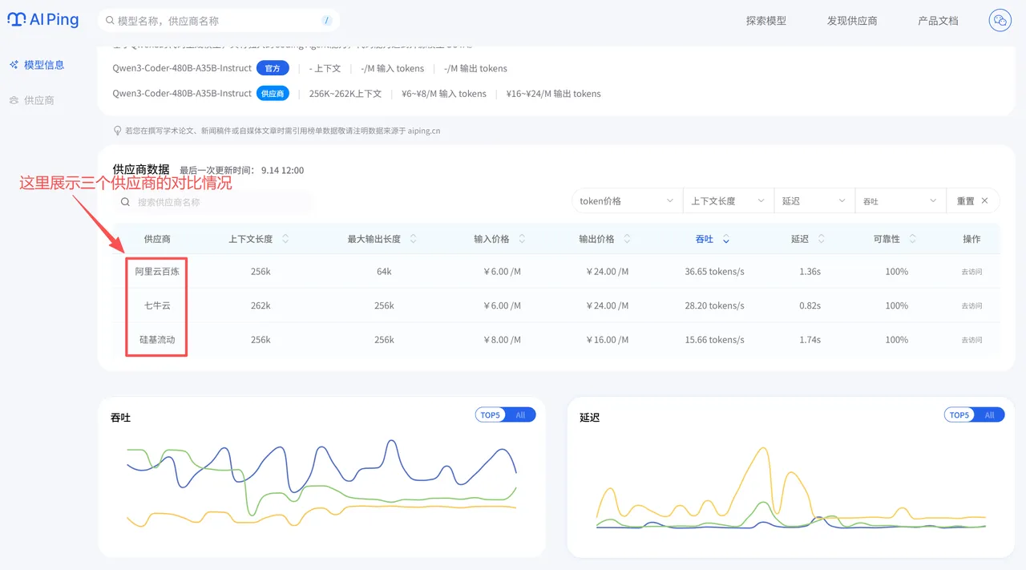Viewport: 1026px width, 570px height.
Task: Open 发现供应商 in top navigation
Action: (x=852, y=21)
